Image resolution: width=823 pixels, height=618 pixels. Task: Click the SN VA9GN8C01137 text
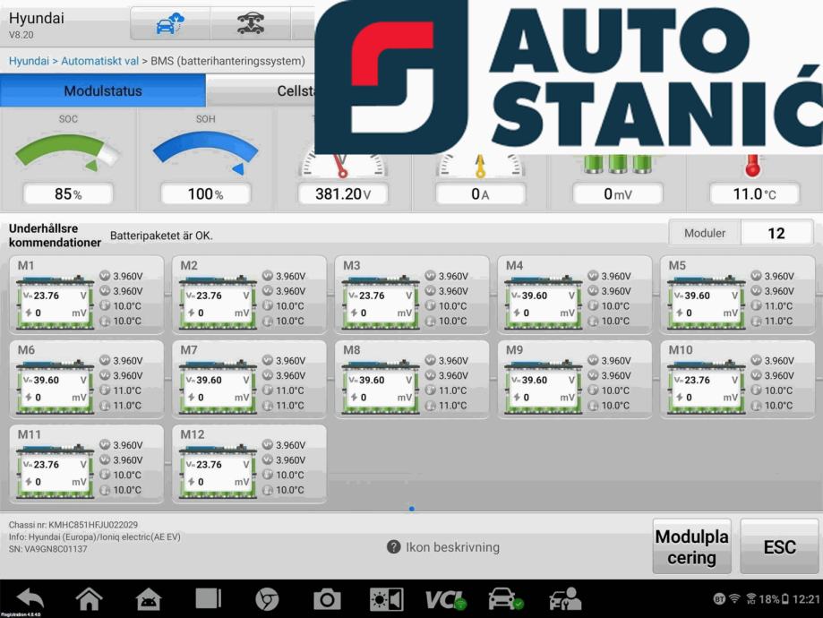click(x=47, y=549)
